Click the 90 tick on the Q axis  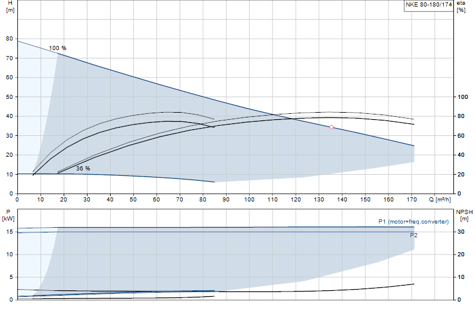tap(226, 200)
